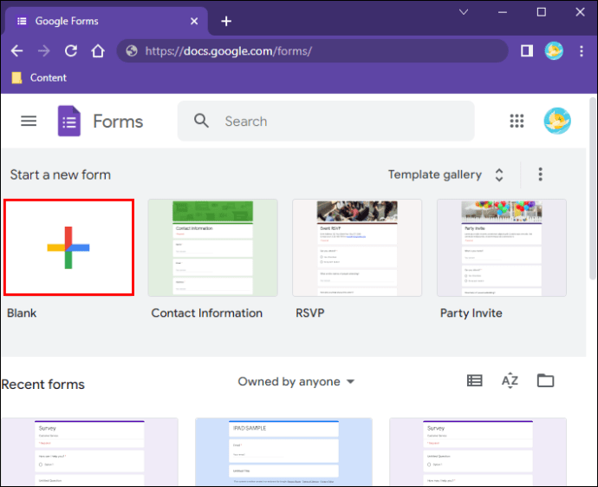598x487 pixels.
Task: Maximize the browser window
Action: [541, 12]
